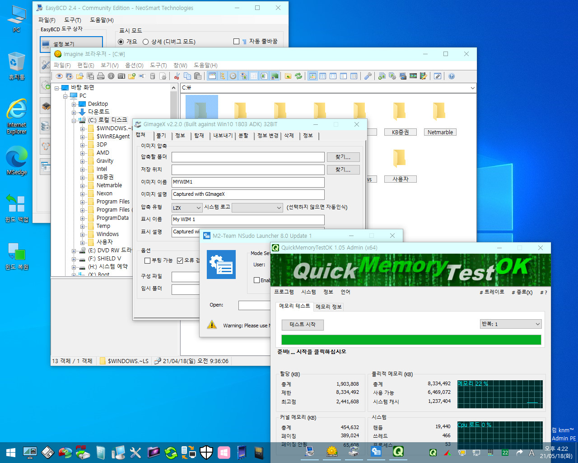Click the green memory test progress bar

coord(411,340)
